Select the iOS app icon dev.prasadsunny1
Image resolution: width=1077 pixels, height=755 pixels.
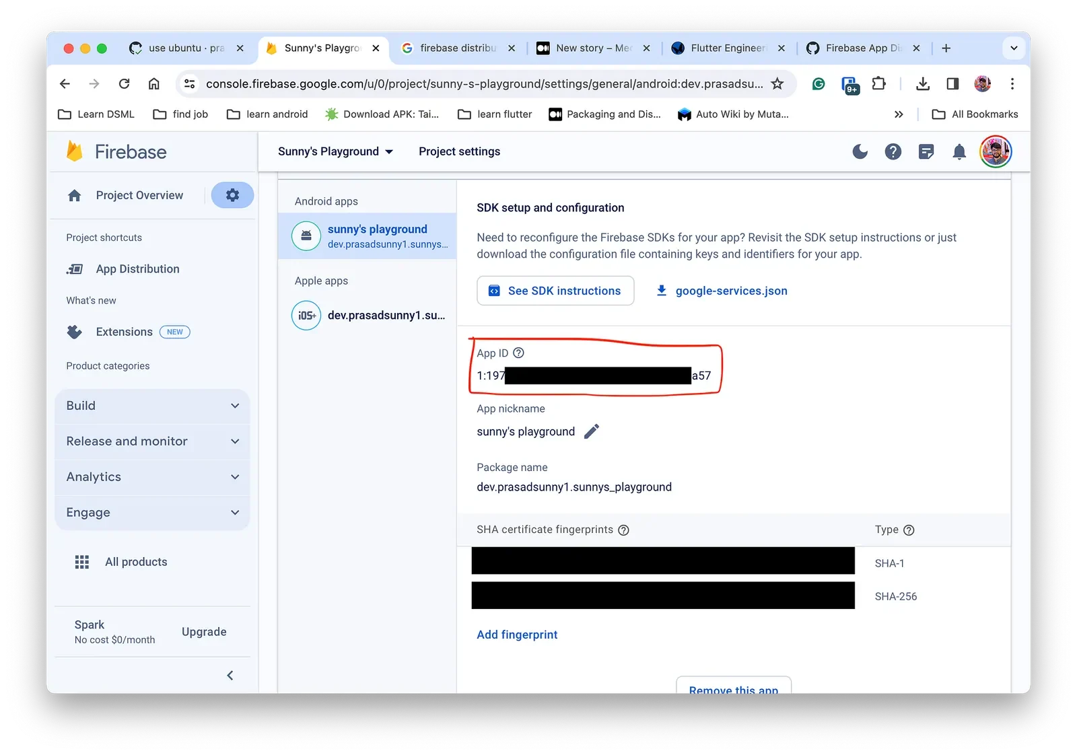(x=306, y=316)
